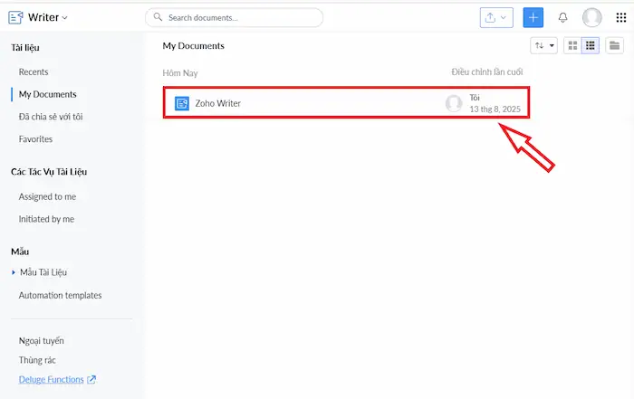The image size is (634, 399).
Task: Click the user profile avatar
Action: (592, 17)
